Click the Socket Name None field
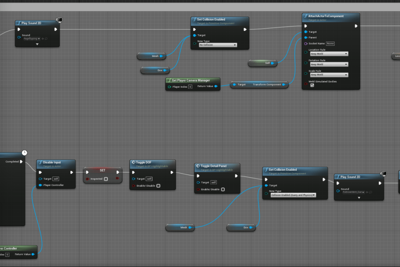This screenshot has width=400, height=267. coord(330,44)
